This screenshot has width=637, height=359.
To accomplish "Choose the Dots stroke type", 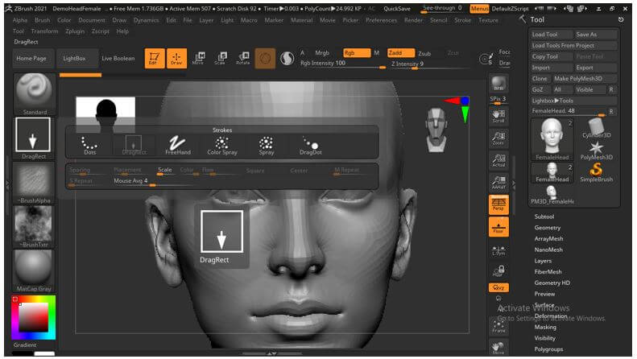I will pyautogui.click(x=89, y=146).
